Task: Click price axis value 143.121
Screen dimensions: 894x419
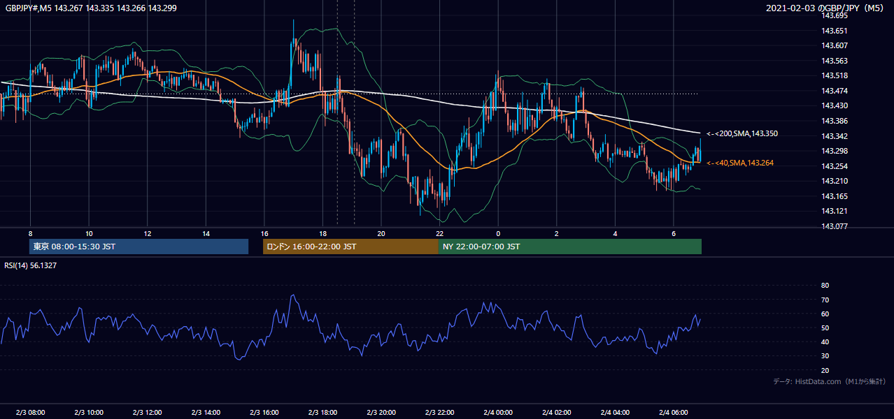Action: (x=835, y=211)
